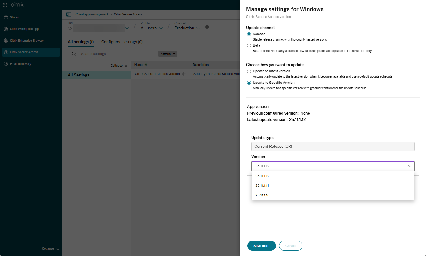The height and width of the screenshot is (256, 426).
Task: Select the Beta update channel
Action: pyautogui.click(x=249, y=46)
